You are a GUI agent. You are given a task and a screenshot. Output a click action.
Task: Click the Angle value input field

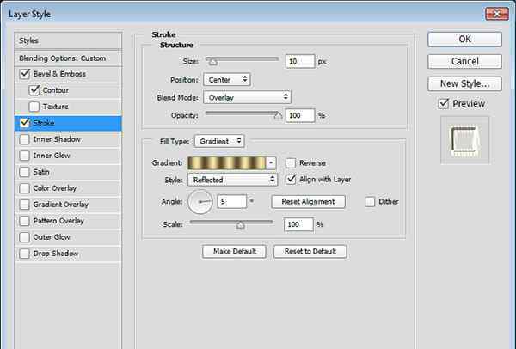coord(232,202)
